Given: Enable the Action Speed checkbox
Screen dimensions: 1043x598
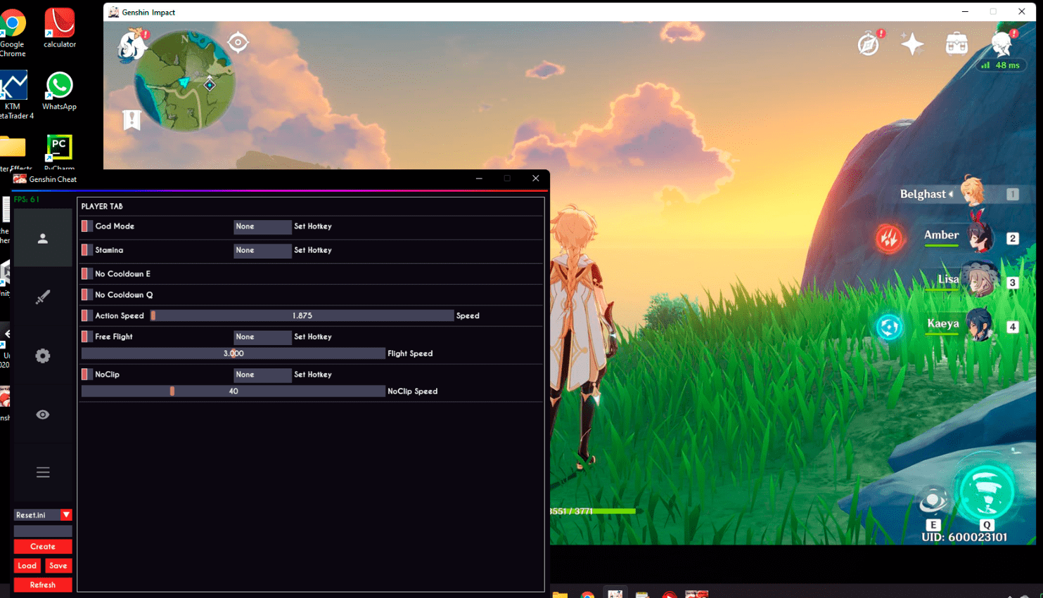Looking at the screenshot, I should point(87,316).
